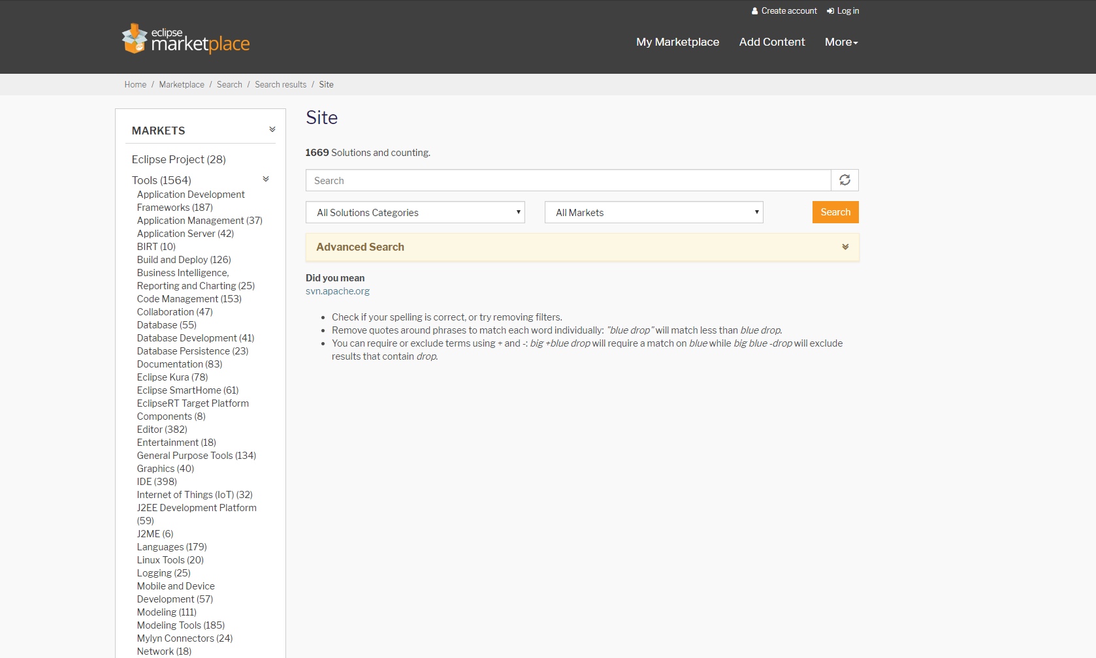
Task: Select IDE (398) category
Action: point(157,482)
